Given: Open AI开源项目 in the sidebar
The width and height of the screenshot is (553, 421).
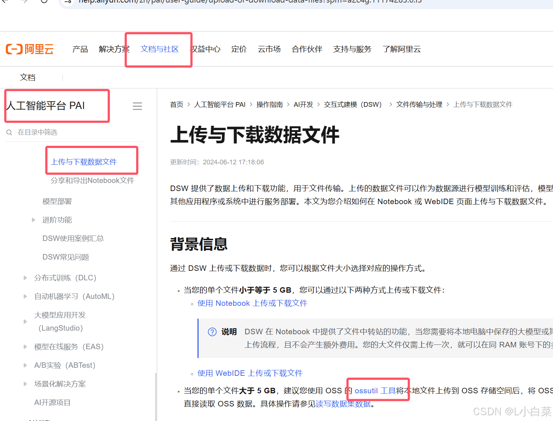Looking at the screenshot, I should point(52,402).
